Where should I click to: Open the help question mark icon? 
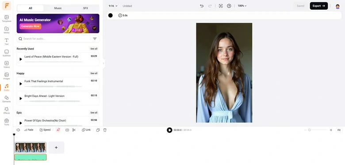229,6
